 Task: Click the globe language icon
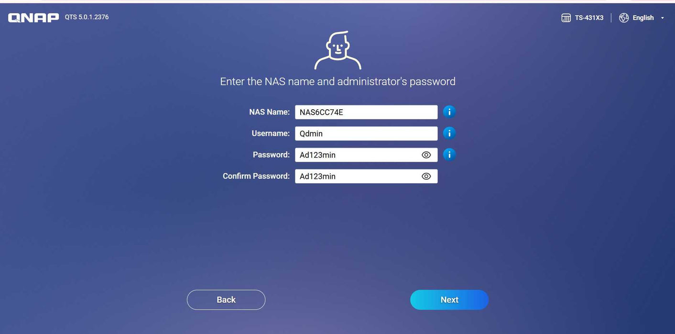tap(624, 18)
